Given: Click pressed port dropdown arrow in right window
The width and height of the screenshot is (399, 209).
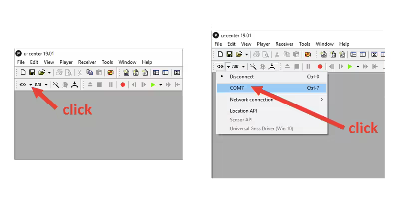Looking at the screenshot, I should pos(228,67).
